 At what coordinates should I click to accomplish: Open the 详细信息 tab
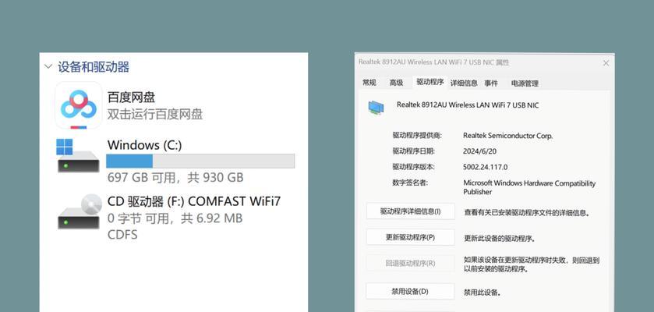pyautogui.click(x=464, y=83)
